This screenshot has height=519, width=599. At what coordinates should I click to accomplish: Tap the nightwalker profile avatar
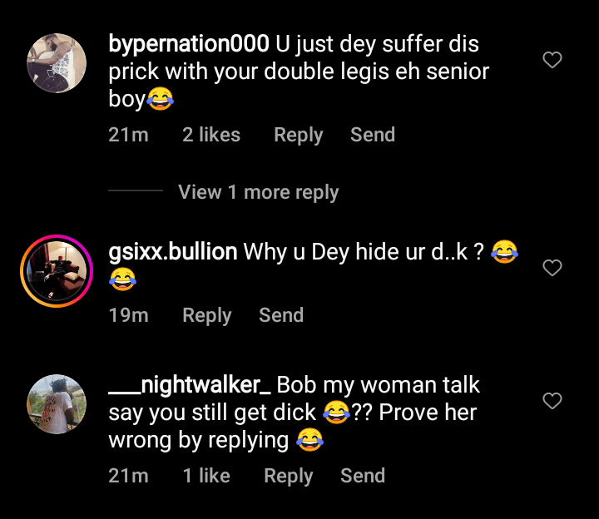point(57,404)
